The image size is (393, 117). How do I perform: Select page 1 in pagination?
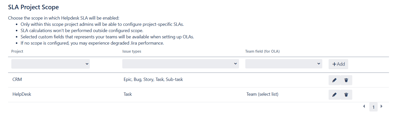(x=373, y=107)
